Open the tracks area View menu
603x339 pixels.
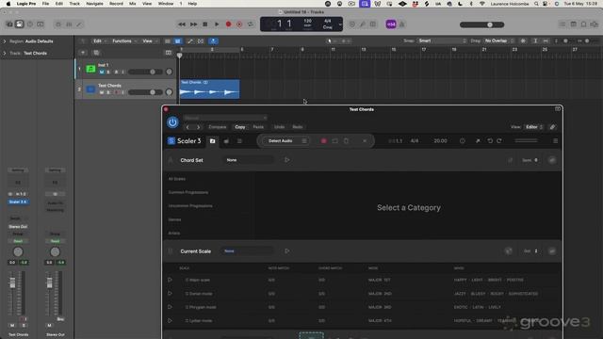[149, 41]
